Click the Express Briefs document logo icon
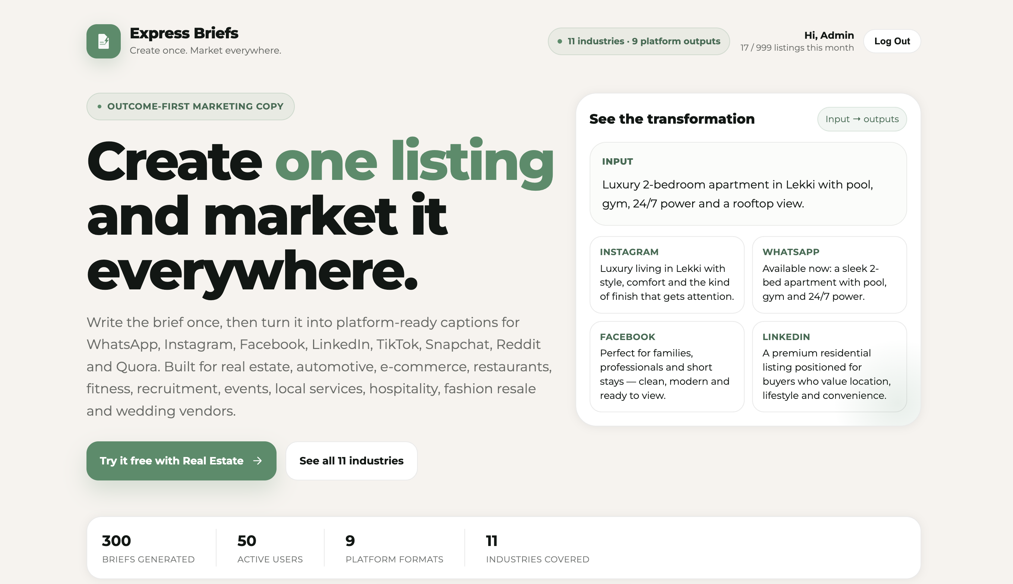The width and height of the screenshot is (1013, 584). (x=104, y=41)
